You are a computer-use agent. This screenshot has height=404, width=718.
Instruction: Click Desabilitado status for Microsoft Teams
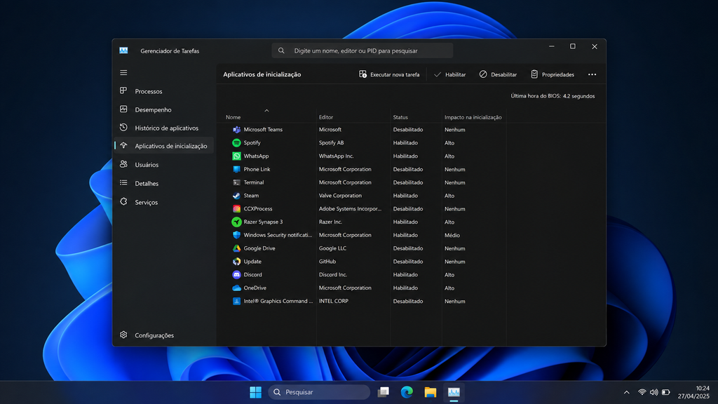pos(408,130)
